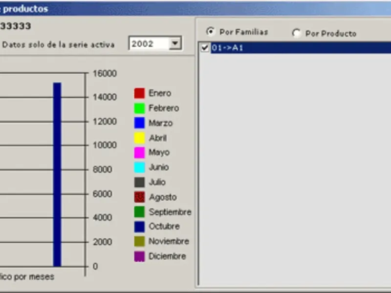Click the Julio legend label
Screen dimensions: 391x293
click(157, 182)
